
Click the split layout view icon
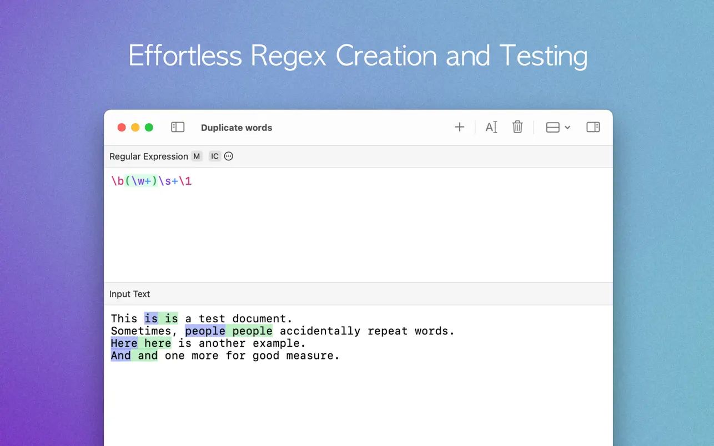click(552, 128)
